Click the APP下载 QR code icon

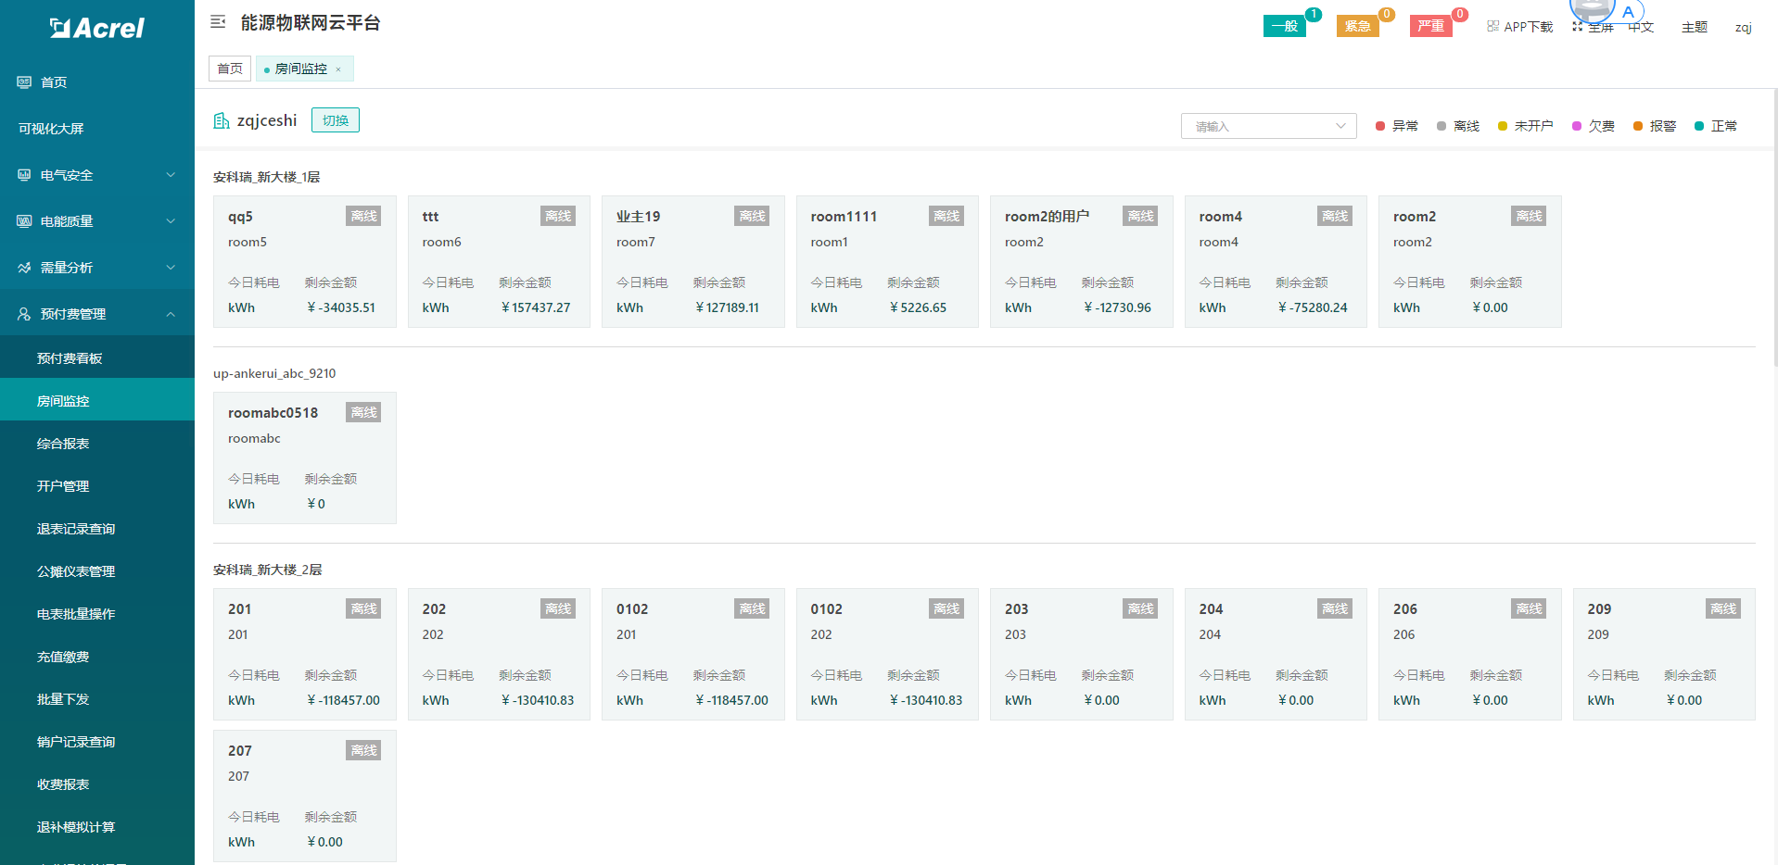point(1492,26)
